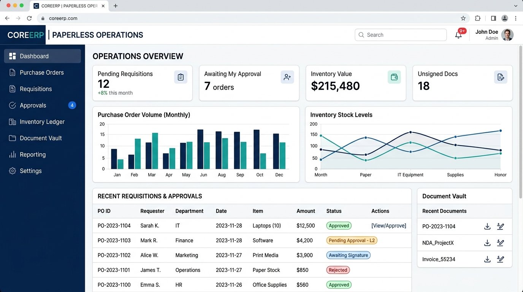This screenshot has height=292, width=523.
Task: Toggle the browser side panel icon
Action: [493, 18]
